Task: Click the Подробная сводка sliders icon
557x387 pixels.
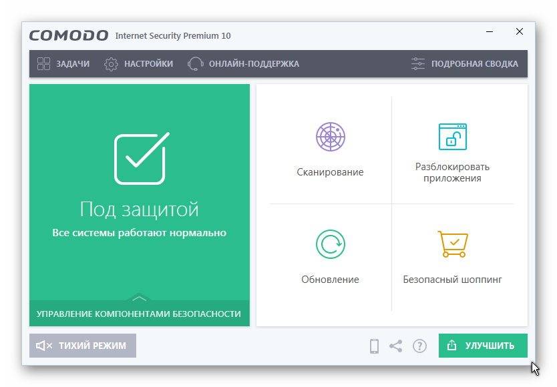Action: pyautogui.click(x=418, y=64)
